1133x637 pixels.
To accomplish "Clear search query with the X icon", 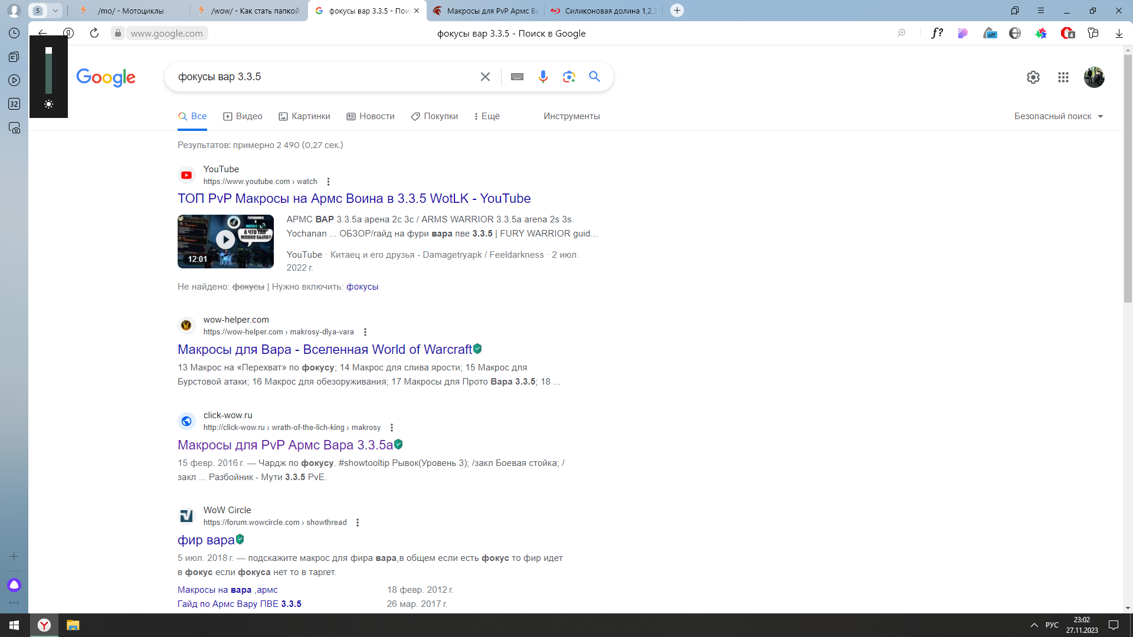I will (485, 77).
